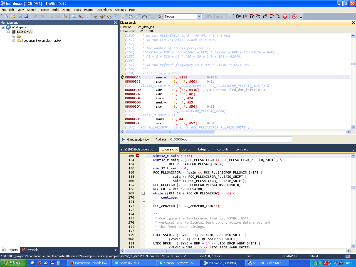Collapse the while loop fold at line 169
The image size is (356, 267).
coord(143,193)
